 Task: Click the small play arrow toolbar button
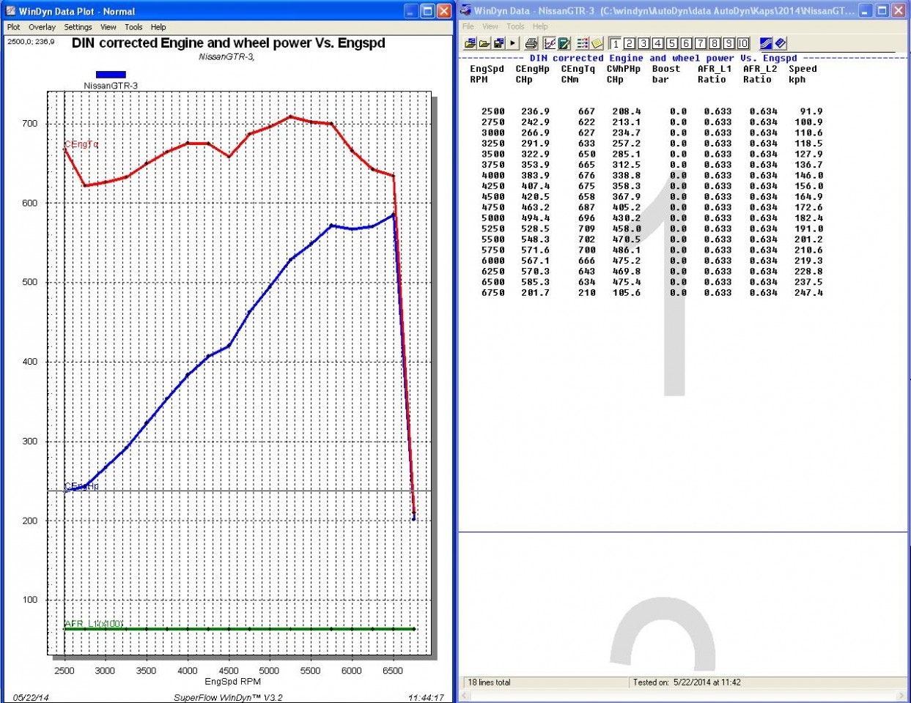coord(513,43)
